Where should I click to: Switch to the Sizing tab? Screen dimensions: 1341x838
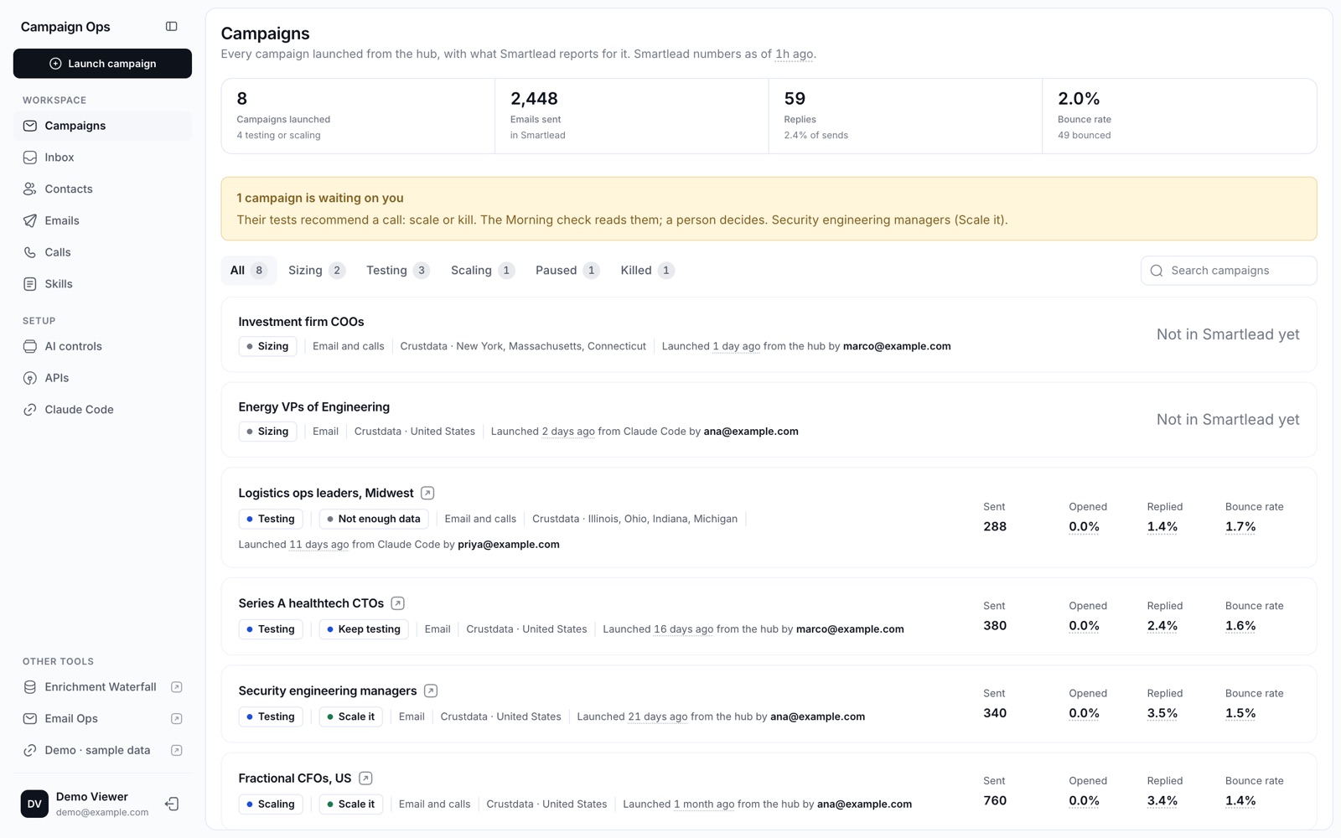click(x=317, y=271)
